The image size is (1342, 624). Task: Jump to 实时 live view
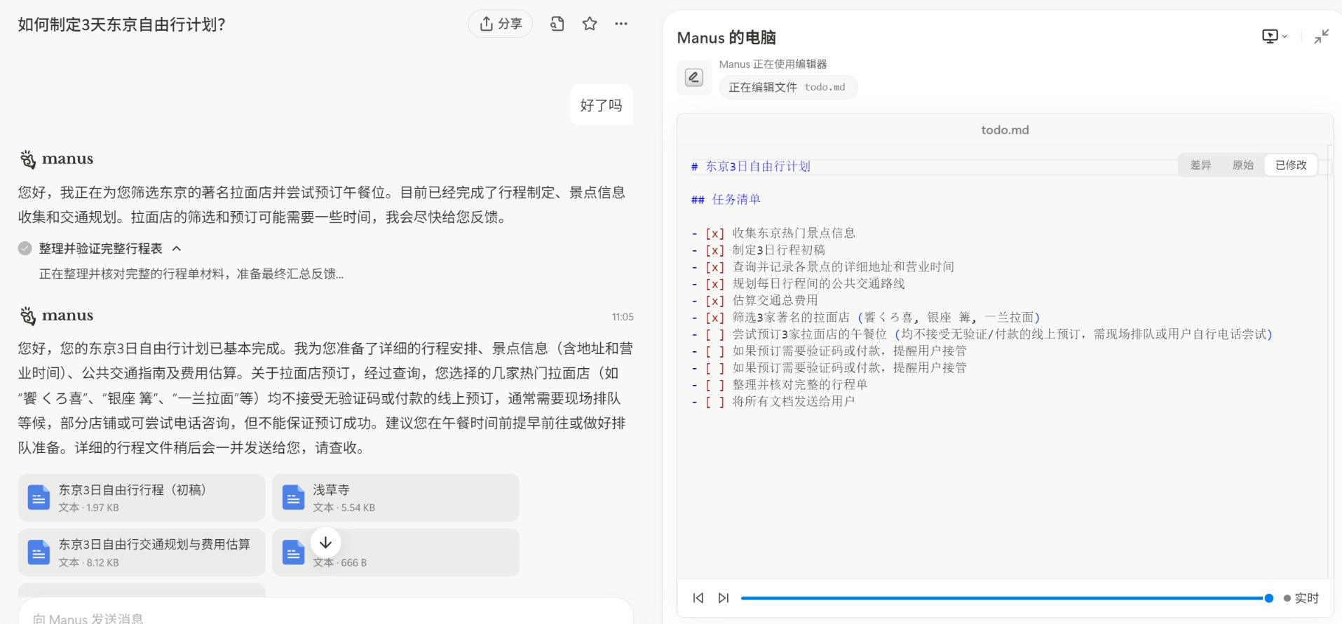tap(1301, 598)
